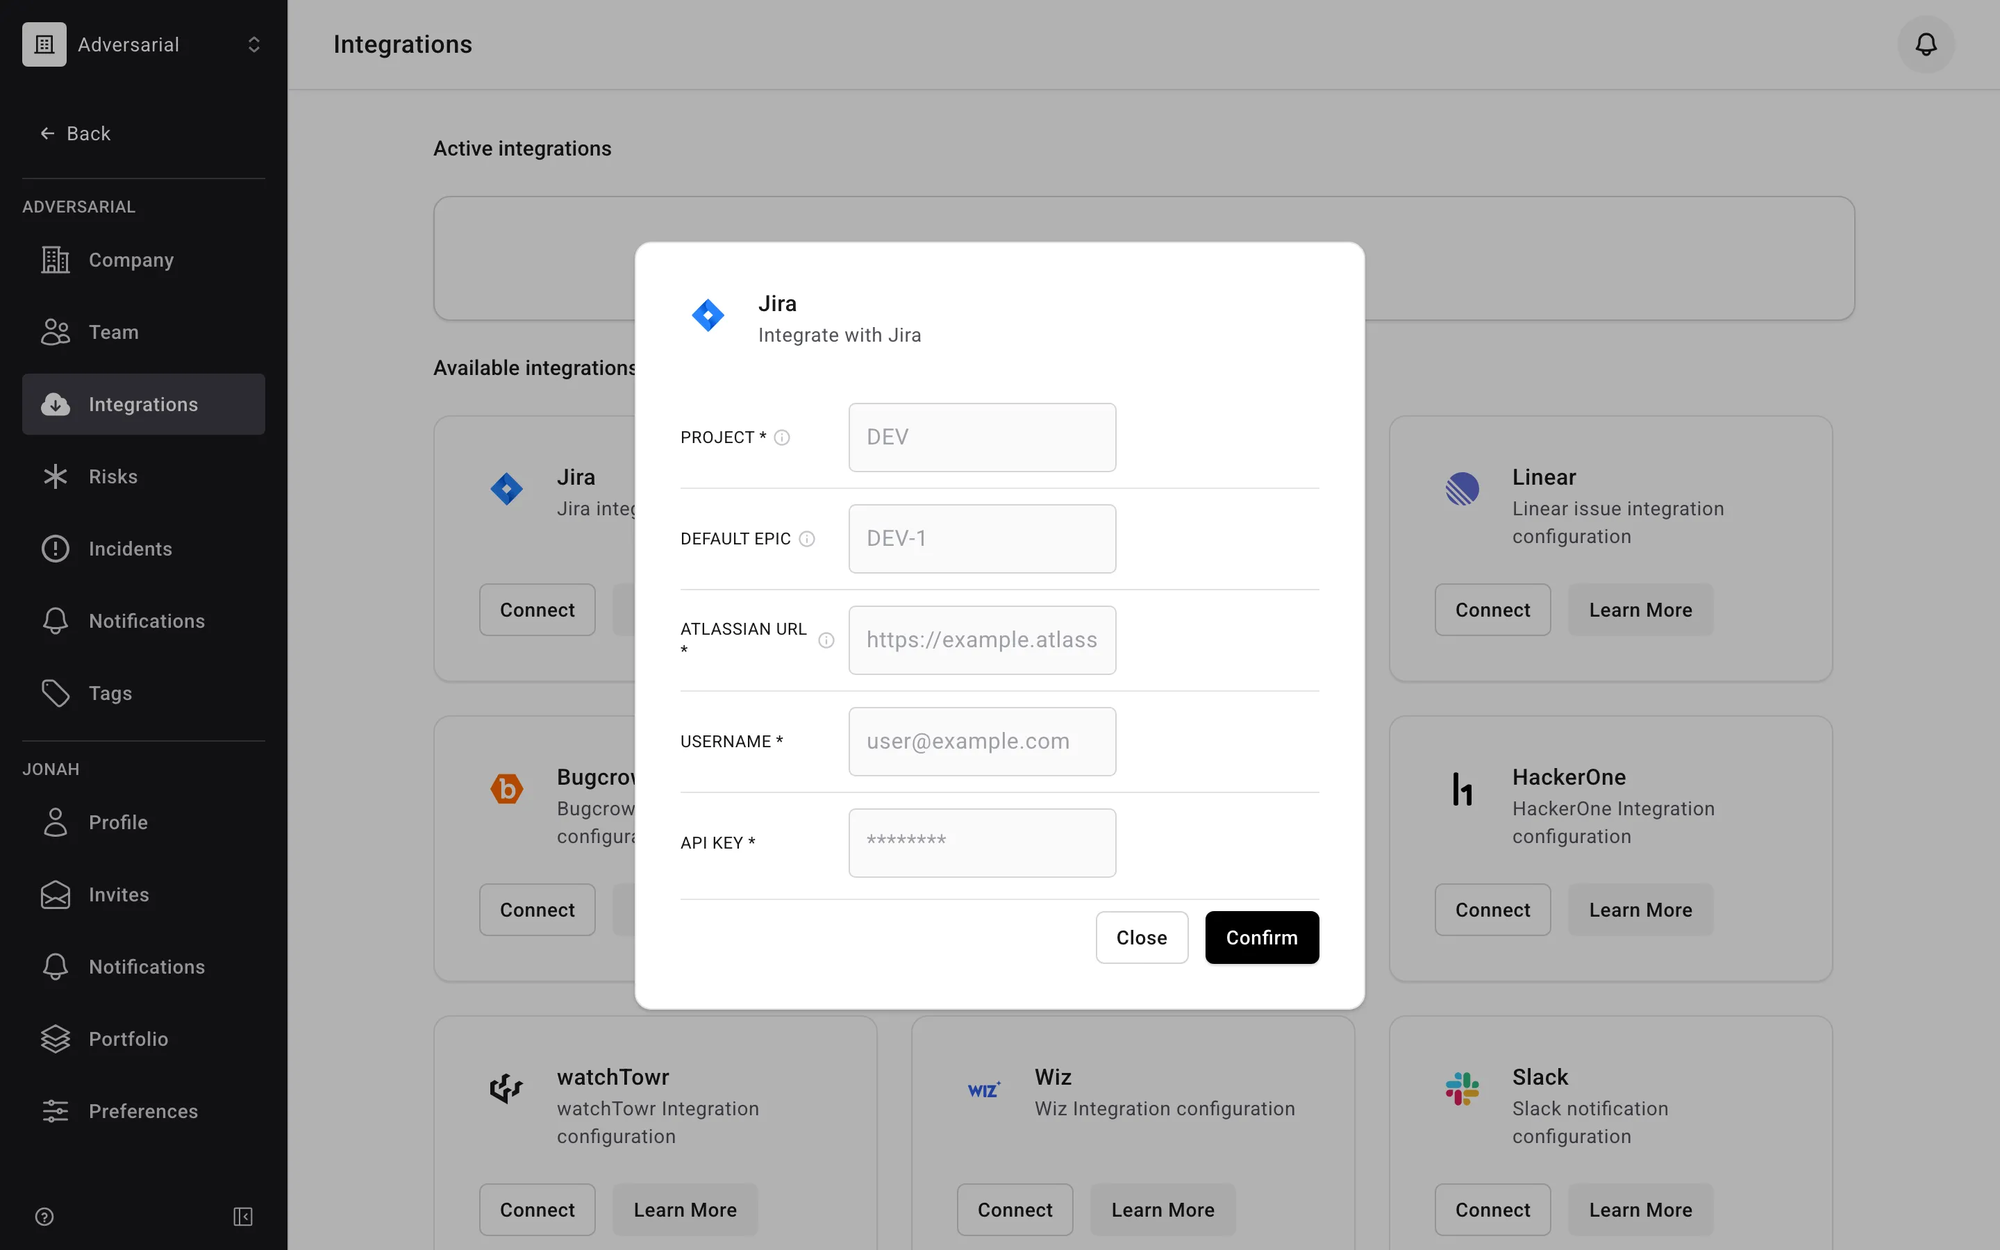Focus the Default Epic input field
Viewport: 2000px width, 1250px height.
pos(982,539)
